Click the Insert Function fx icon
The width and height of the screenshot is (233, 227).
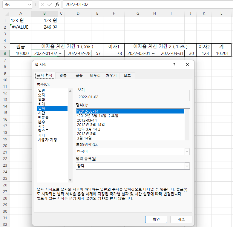(x=57, y=4)
